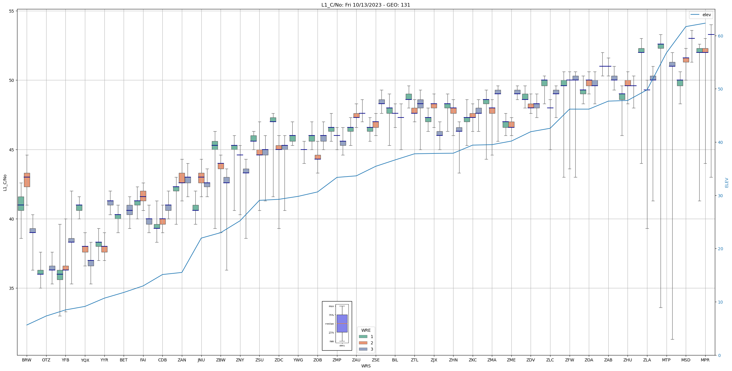The image size is (732, 371).
Task: Click the 'MPR' x-axis tick label
Action: (705, 360)
